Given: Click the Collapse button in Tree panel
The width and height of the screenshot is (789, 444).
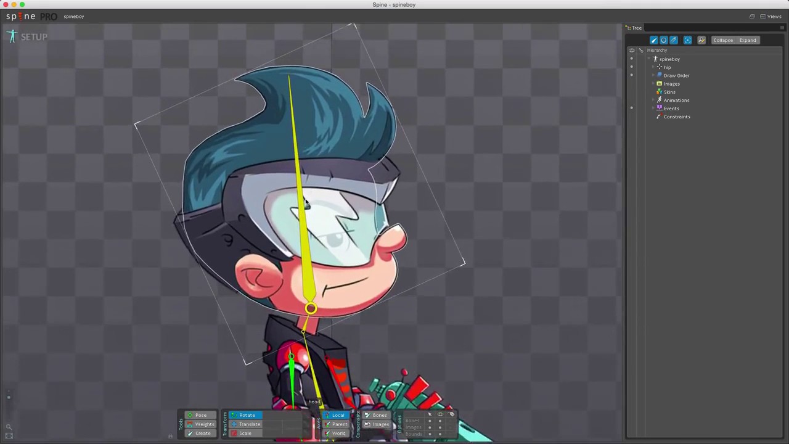Looking at the screenshot, I should click(723, 40).
